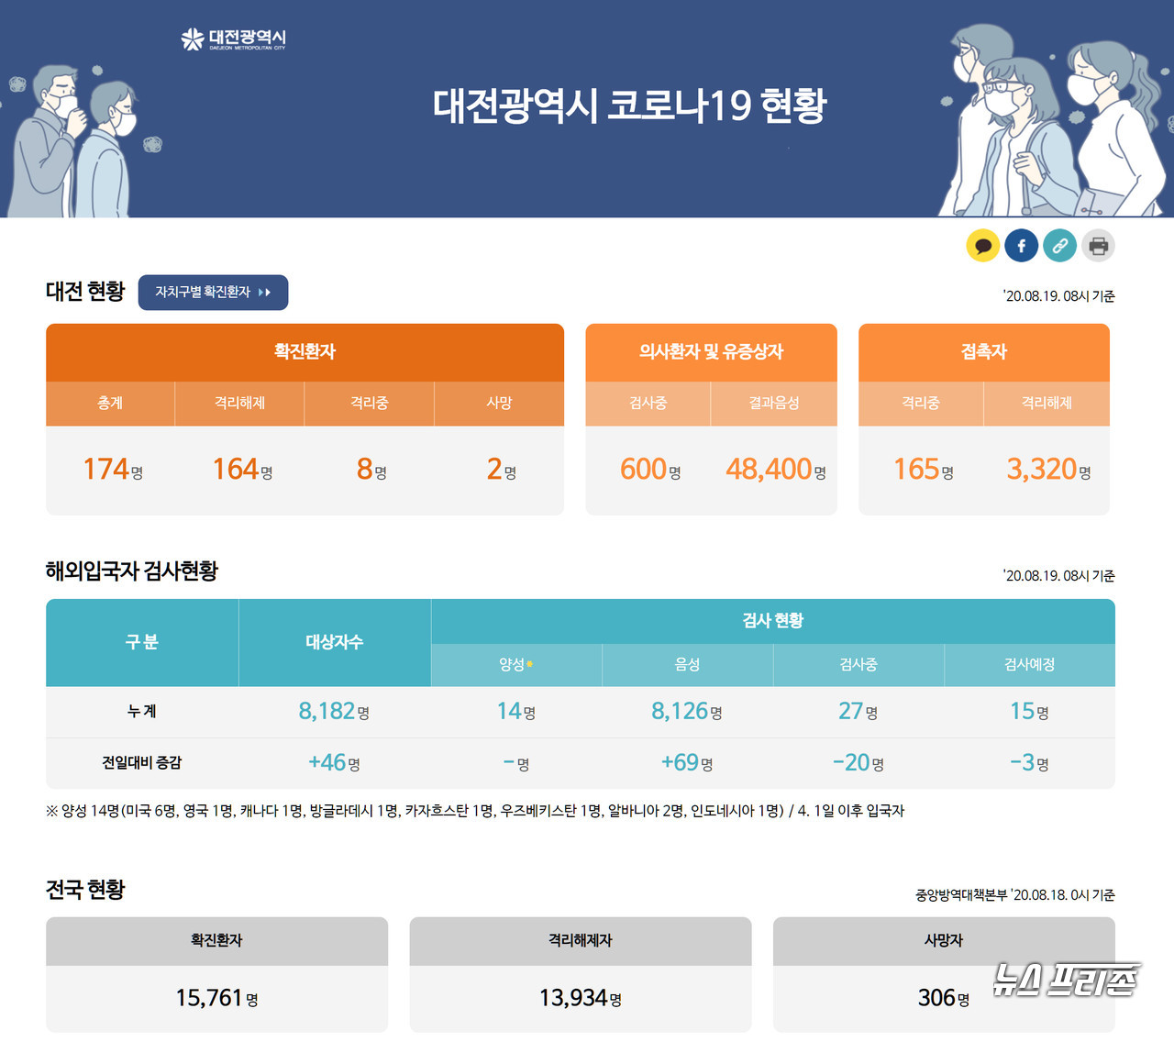1174x1042 pixels.
Task: Click the 8명 in-isolation value
Action: coord(371,470)
